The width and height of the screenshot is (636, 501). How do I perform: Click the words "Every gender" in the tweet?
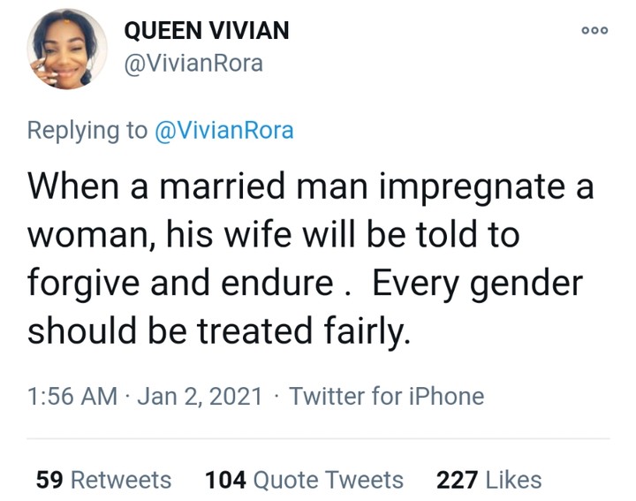[477, 285]
